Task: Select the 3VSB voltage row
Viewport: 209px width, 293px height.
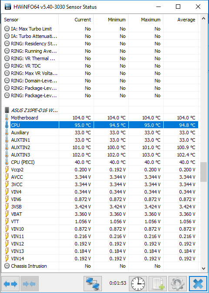Action: pos(100,207)
